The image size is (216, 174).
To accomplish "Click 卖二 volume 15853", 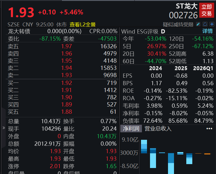I will tap(109, 68).
